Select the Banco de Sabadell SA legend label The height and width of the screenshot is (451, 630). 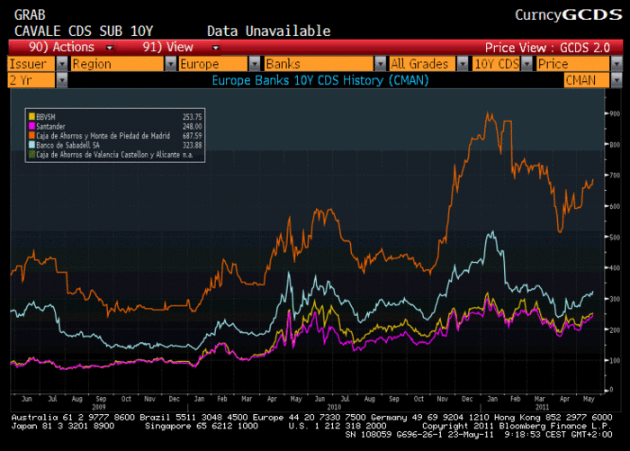click(x=67, y=145)
